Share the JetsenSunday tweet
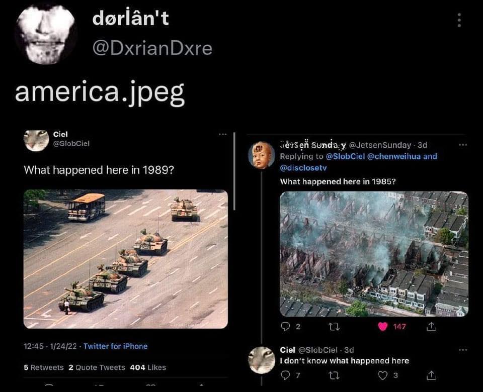The image size is (483, 392). [x=431, y=327]
